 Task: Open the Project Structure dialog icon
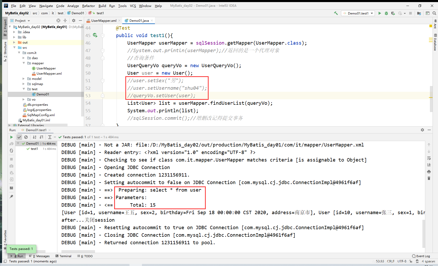pos(419,13)
